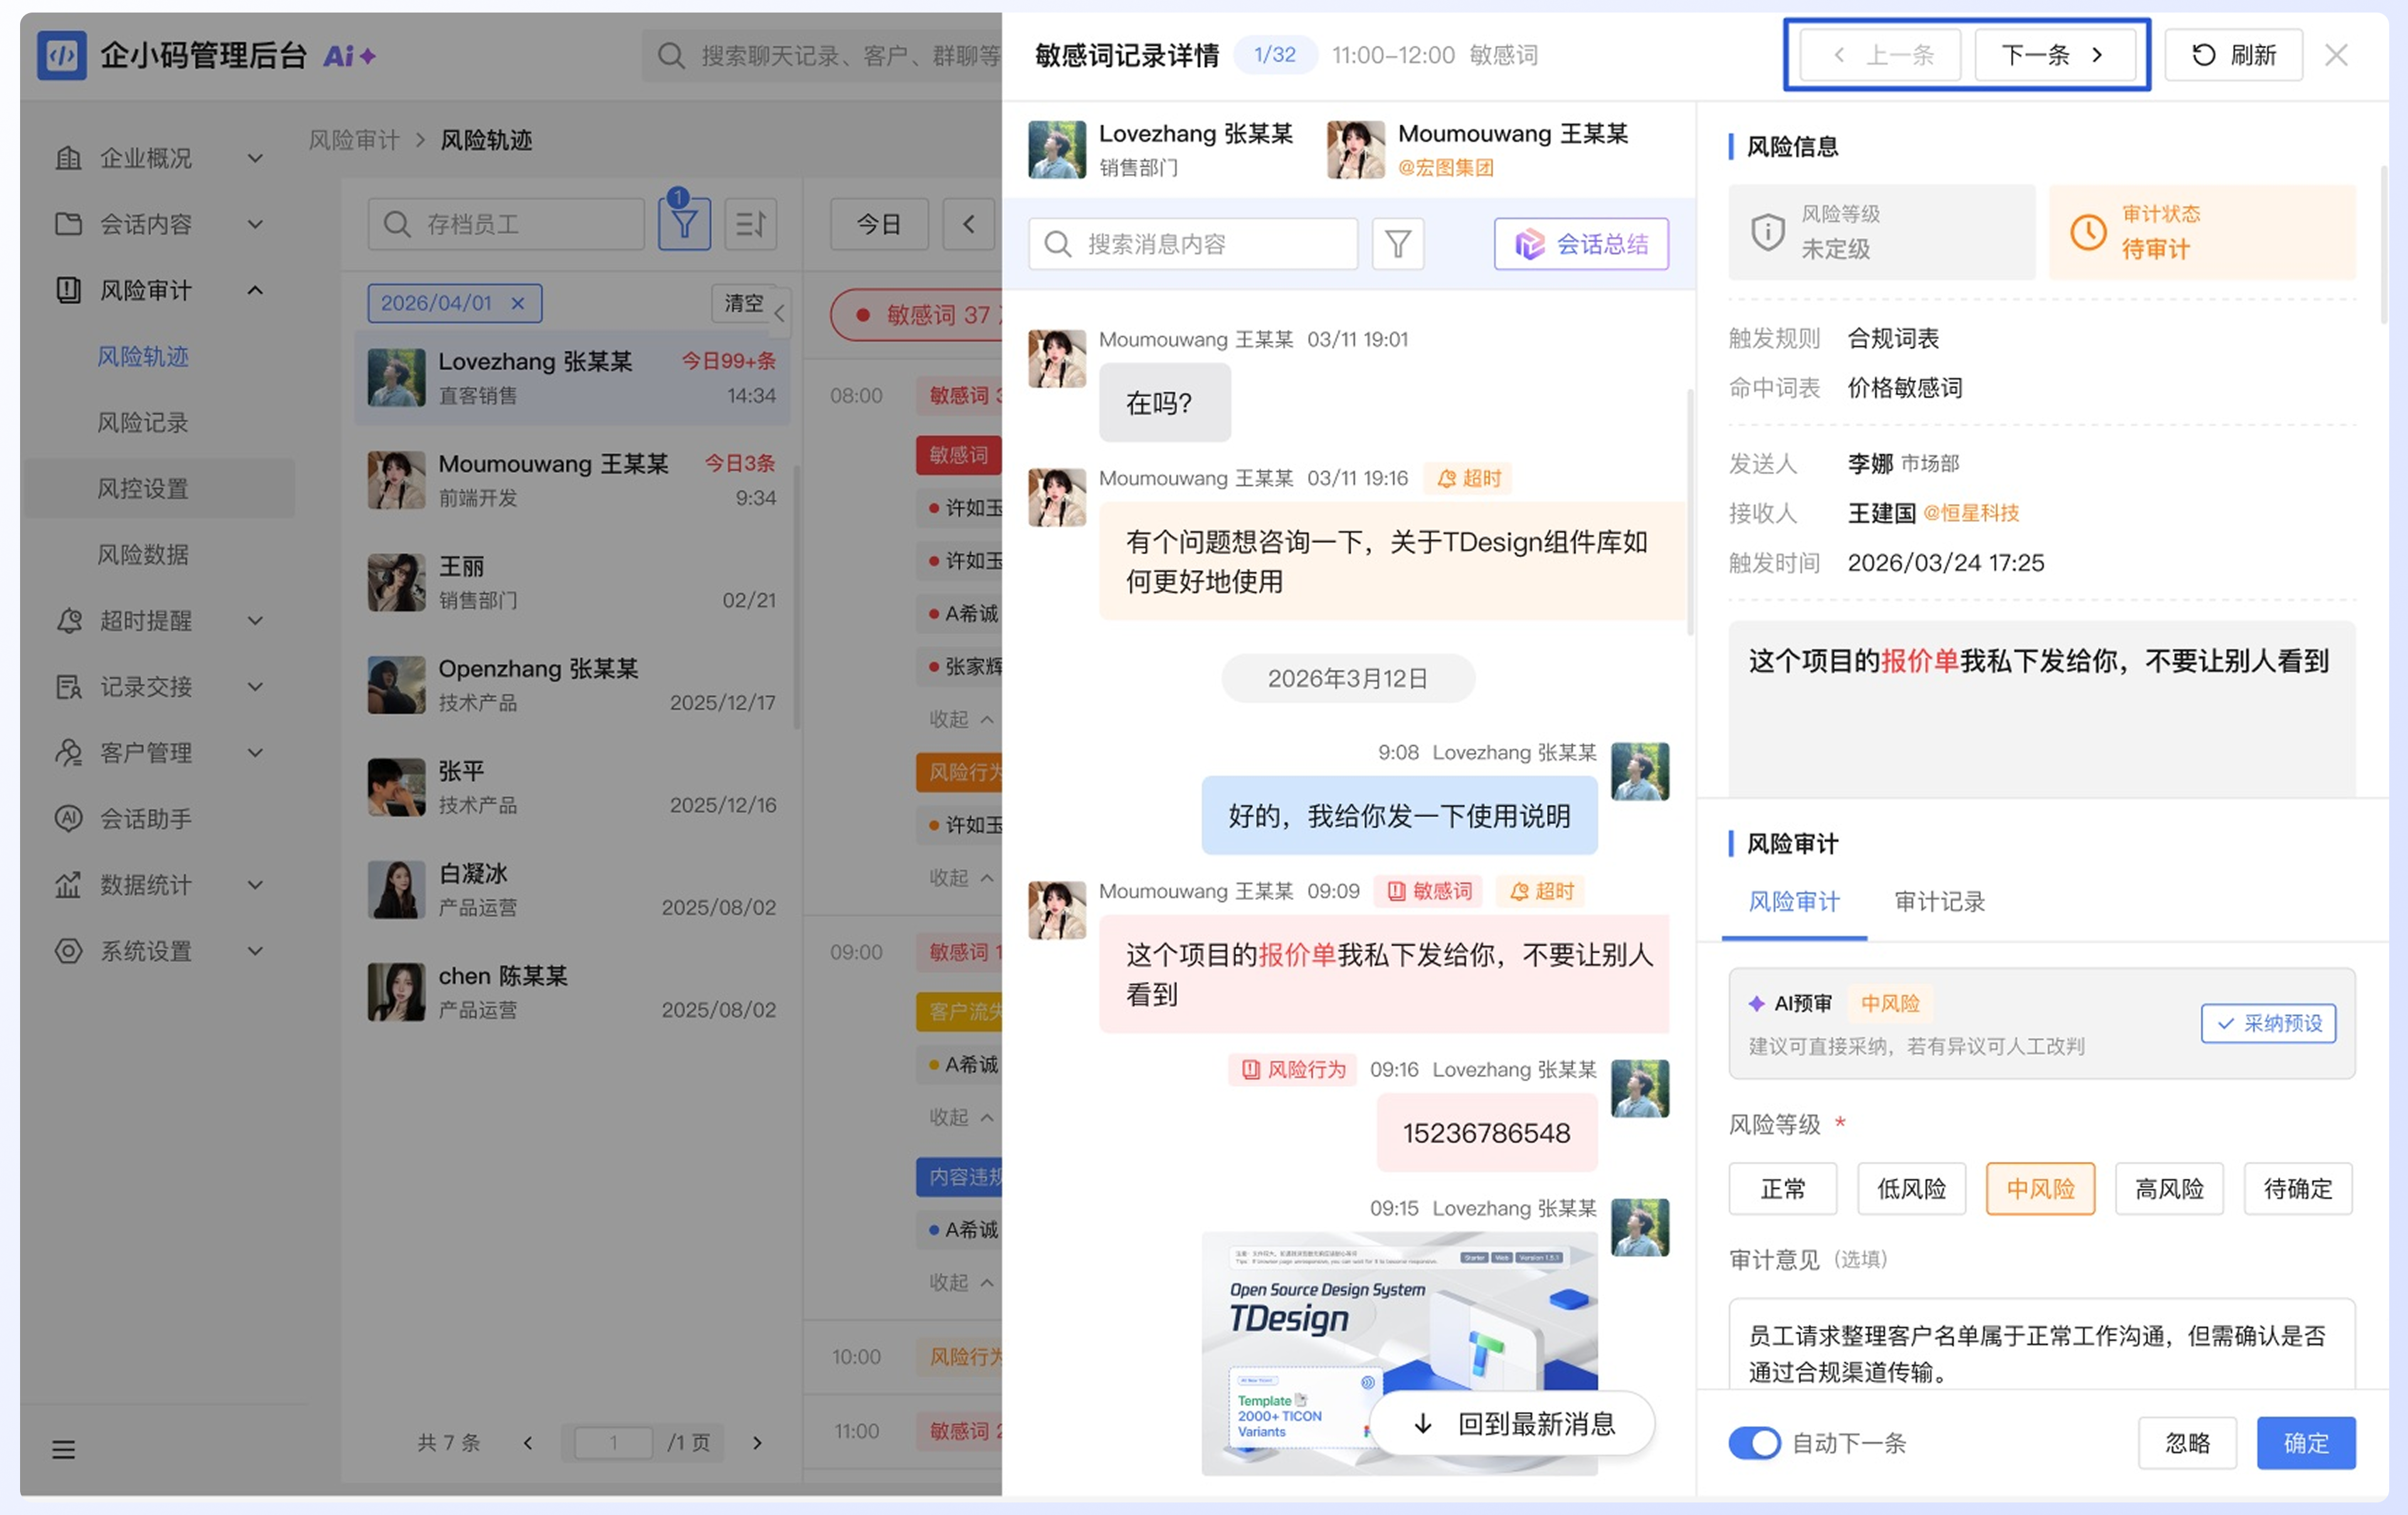Switch to 风险审计 tab in audit section
Screen dimensions: 2408x1515
click(1794, 901)
